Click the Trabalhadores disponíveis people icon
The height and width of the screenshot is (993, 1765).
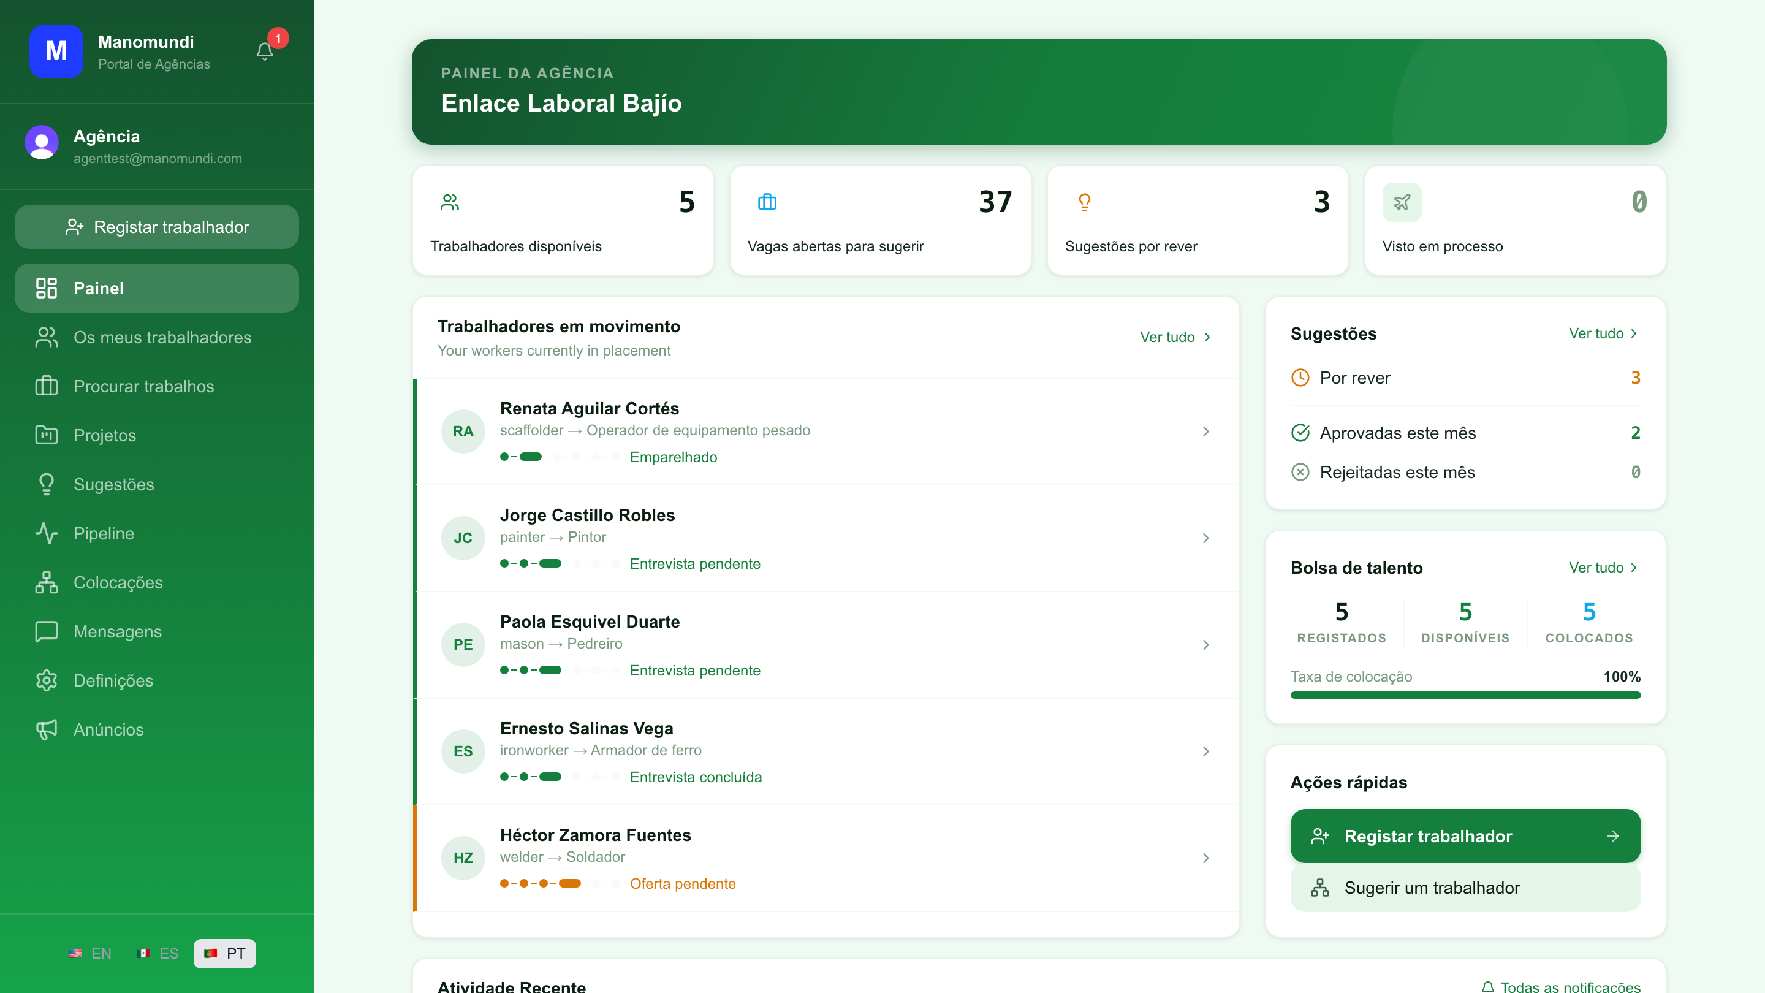coord(450,202)
